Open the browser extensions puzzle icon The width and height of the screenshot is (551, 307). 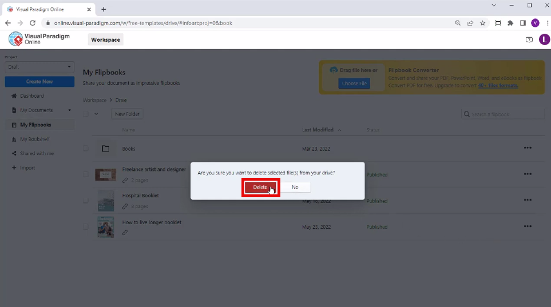(510, 23)
